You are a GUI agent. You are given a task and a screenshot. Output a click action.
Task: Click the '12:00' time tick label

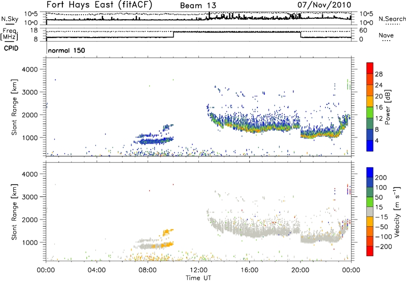coord(198,270)
